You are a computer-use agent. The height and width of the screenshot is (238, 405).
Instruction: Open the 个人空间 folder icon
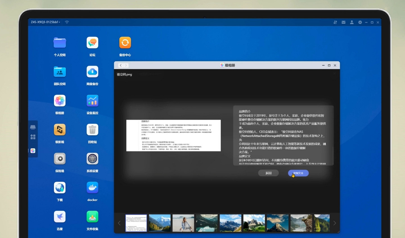pyautogui.click(x=60, y=43)
